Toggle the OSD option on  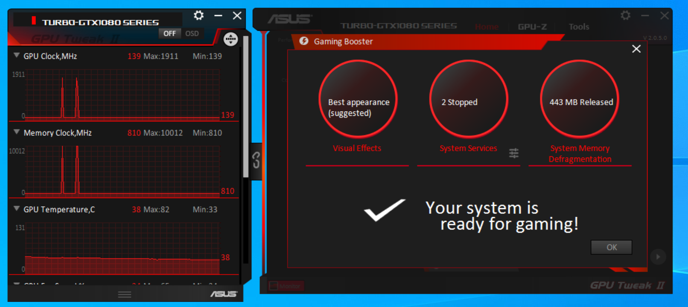pos(192,34)
